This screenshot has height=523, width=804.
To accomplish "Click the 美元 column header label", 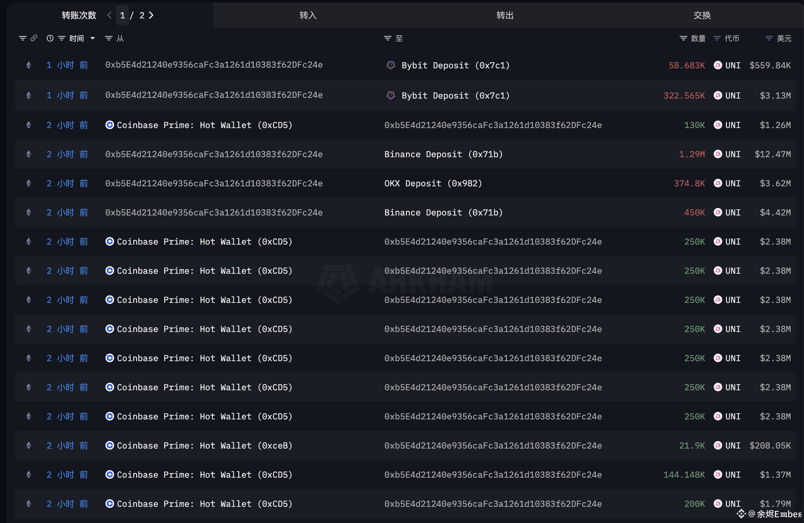I will tap(784, 38).
